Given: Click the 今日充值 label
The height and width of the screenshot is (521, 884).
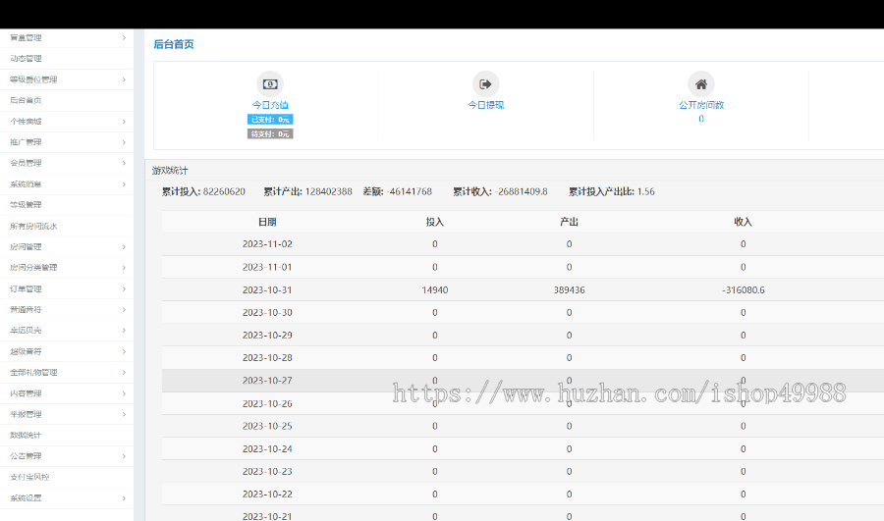Looking at the screenshot, I should (270, 105).
